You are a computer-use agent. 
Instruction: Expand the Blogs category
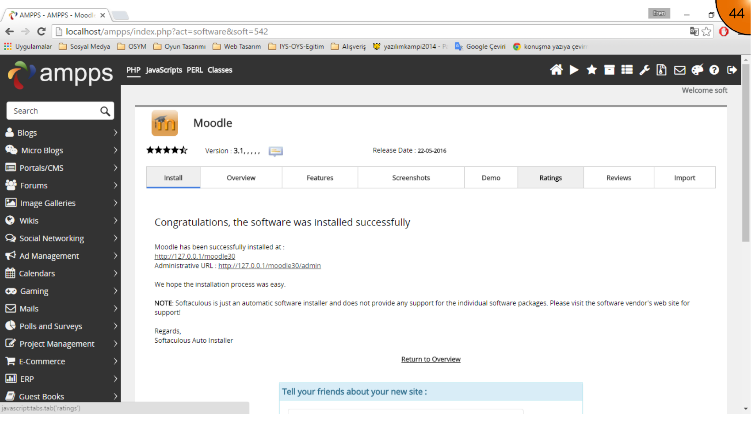click(x=61, y=133)
